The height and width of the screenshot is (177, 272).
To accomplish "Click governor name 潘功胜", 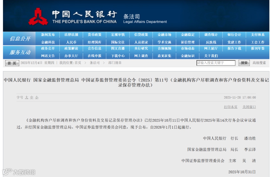I will [x=250, y=138].
